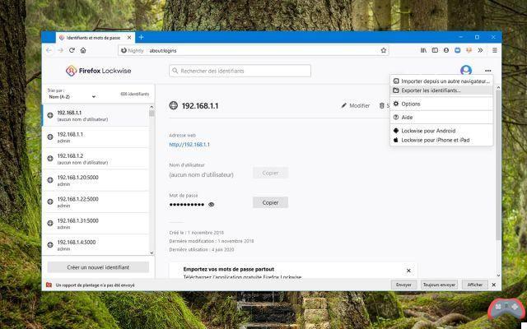Select the 192.168.1.20:5000 login
This screenshot has width=527, height=329.
point(96,180)
